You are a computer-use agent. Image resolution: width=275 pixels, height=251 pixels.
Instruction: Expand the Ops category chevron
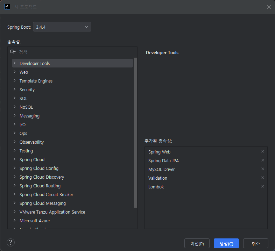coord(15,133)
